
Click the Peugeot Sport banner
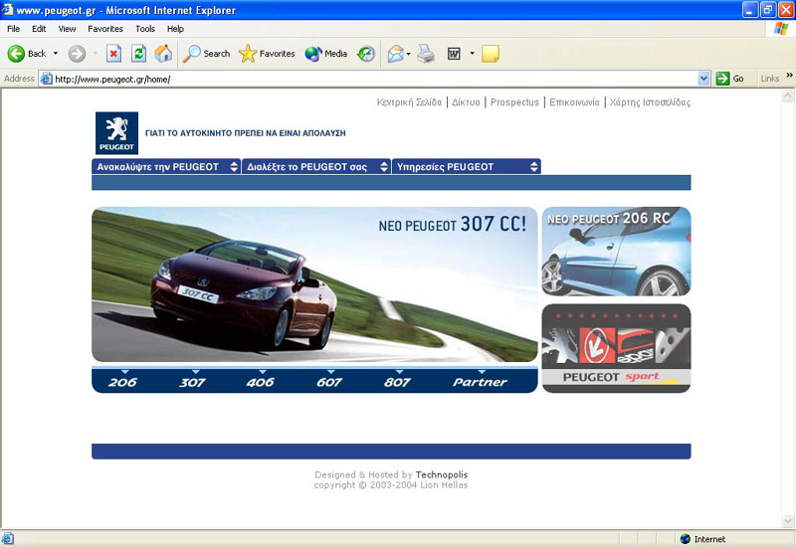[616, 348]
